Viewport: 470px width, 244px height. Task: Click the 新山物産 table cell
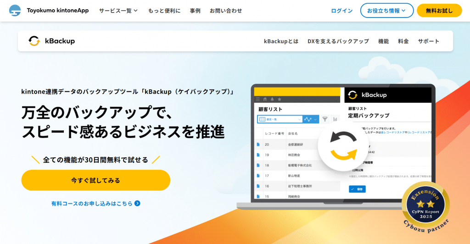click(x=294, y=176)
